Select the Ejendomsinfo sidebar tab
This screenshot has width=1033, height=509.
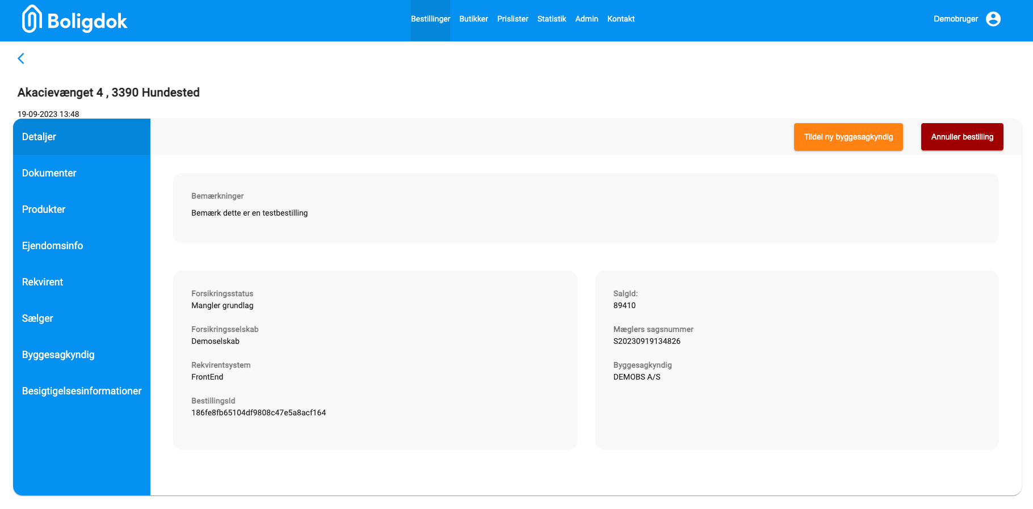pyautogui.click(x=82, y=246)
